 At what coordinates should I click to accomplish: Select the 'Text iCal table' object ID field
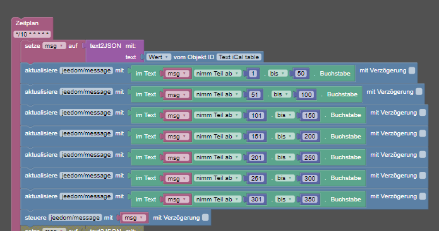point(239,57)
